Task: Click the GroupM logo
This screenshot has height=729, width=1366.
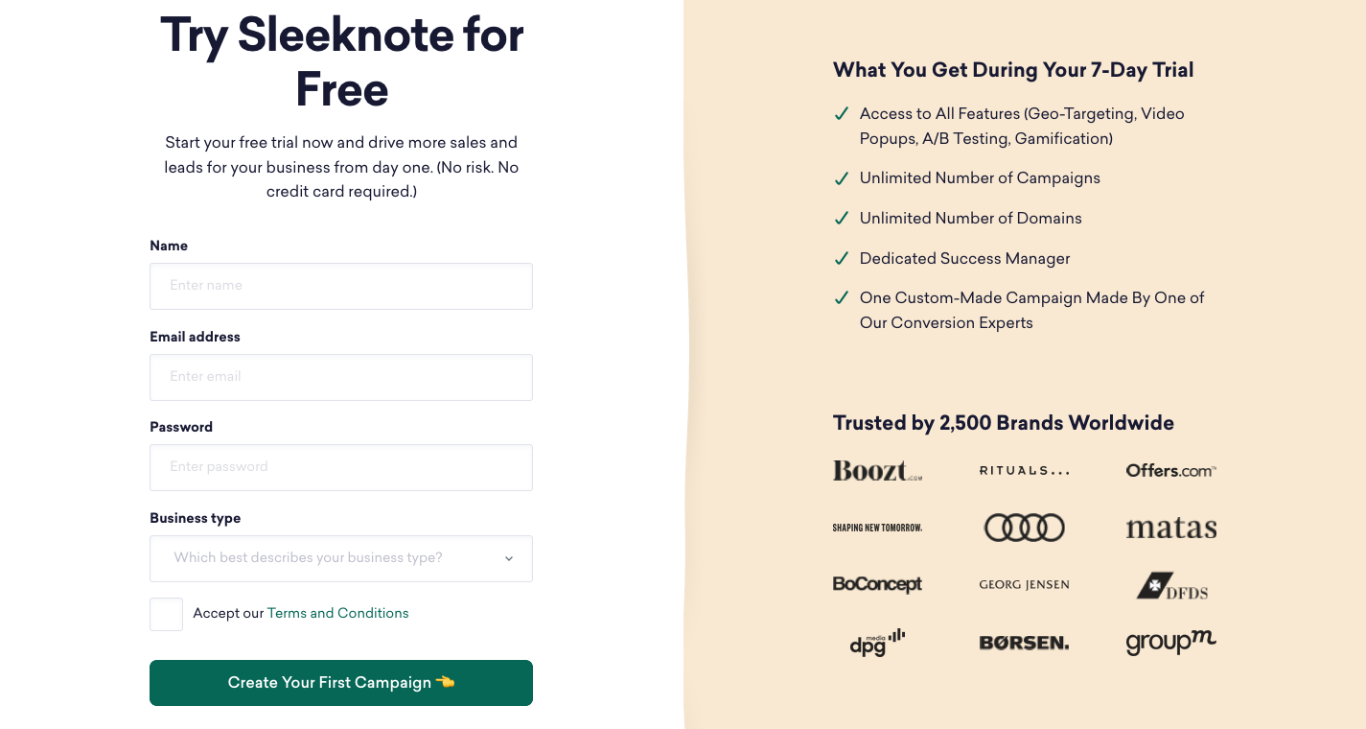Action: coord(1170,642)
